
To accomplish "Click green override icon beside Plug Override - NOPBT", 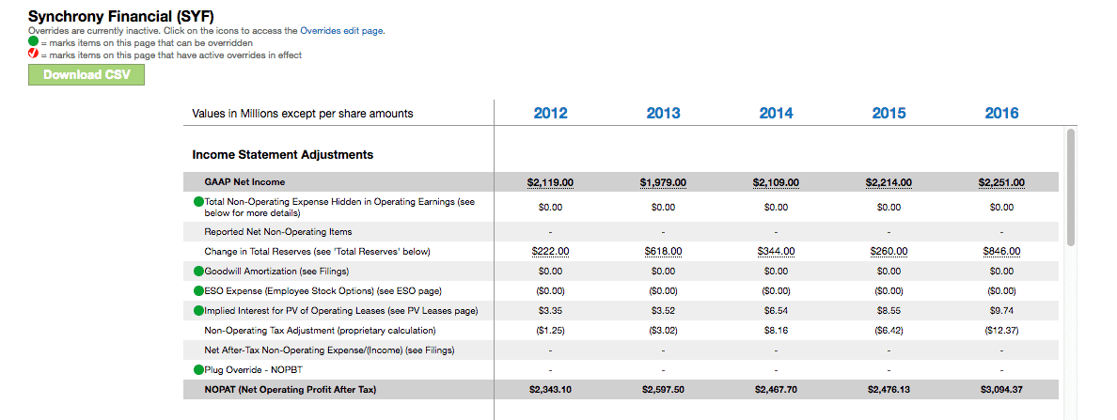I will coord(198,370).
